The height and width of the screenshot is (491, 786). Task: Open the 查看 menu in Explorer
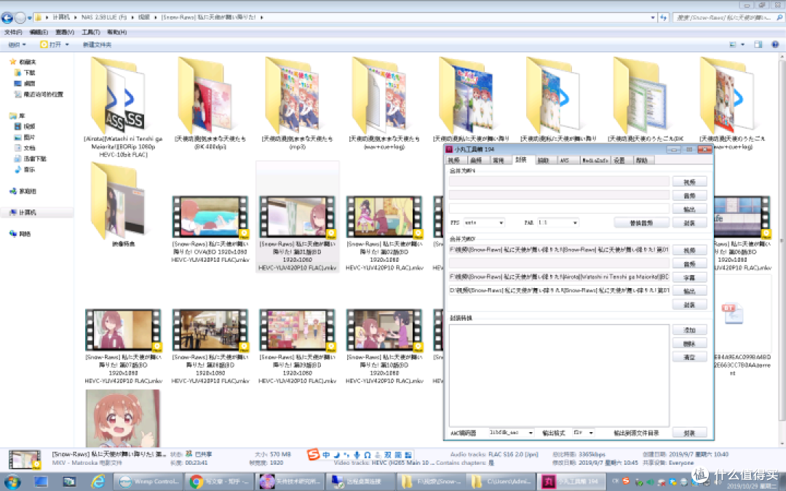(x=65, y=32)
